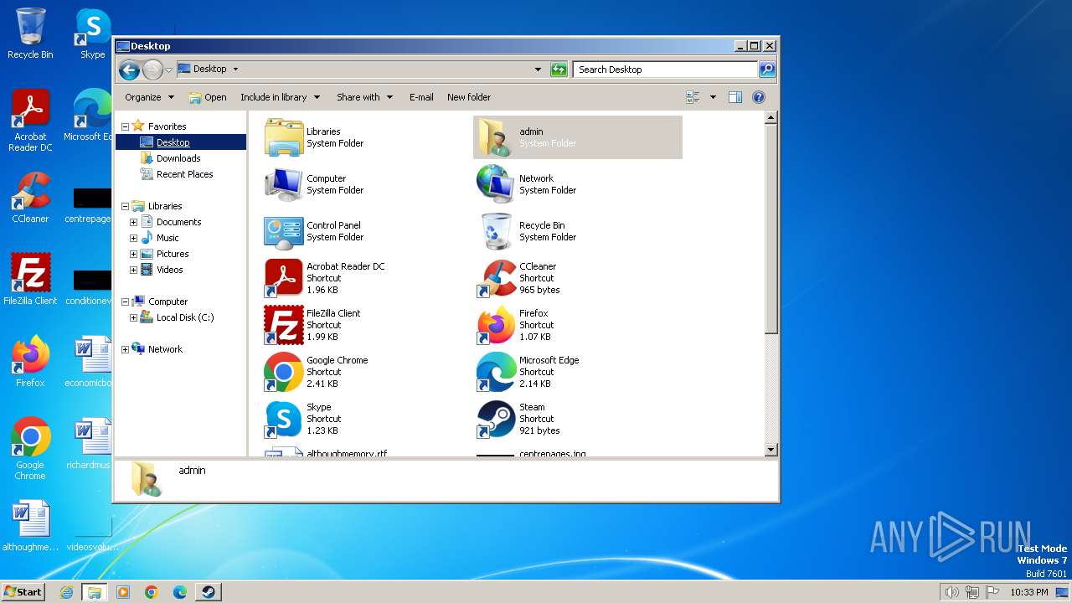This screenshot has height=603, width=1072.
Task: Select Recycle Bin icon in Explorer file list
Action: click(496, 231)
